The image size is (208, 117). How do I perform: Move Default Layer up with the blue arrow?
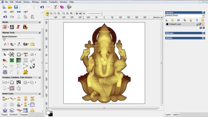pos(201,28)
